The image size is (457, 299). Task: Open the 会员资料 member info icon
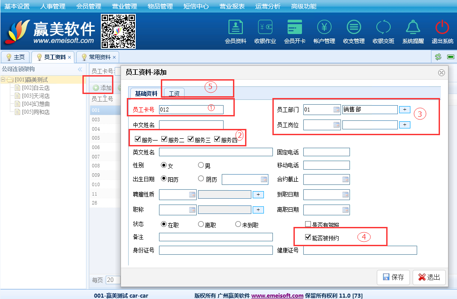click(235, 28)
